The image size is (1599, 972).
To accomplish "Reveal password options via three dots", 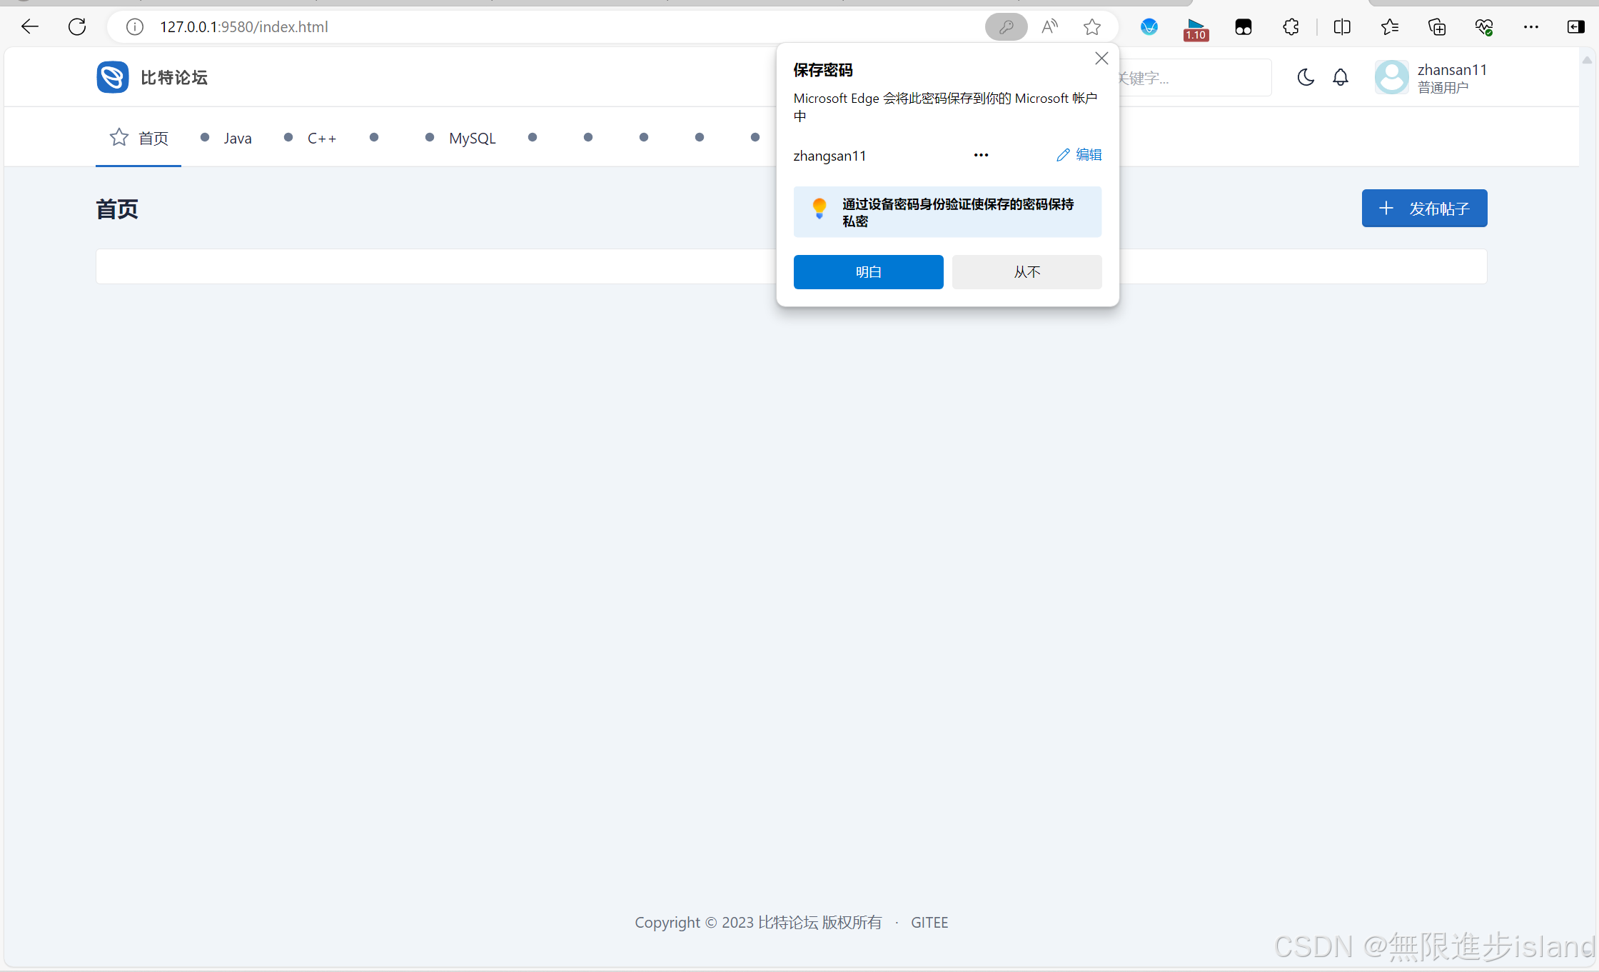I will pyautogui.click(x=981, y=155).
